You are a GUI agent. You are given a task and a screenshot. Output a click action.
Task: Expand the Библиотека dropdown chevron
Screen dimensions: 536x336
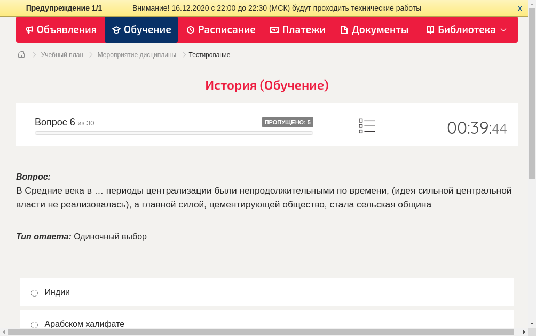tap(502, 30)
